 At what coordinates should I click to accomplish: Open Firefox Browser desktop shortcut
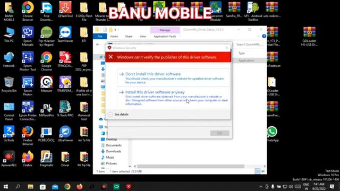[28, 136]
